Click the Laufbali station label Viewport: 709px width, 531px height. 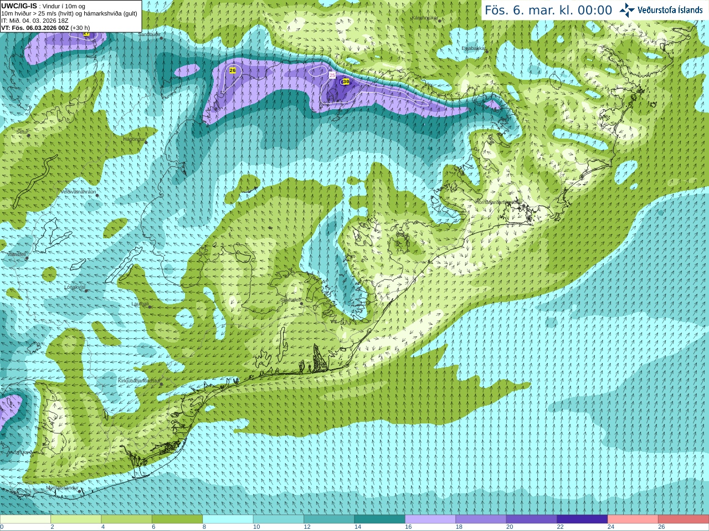[140, 304]
